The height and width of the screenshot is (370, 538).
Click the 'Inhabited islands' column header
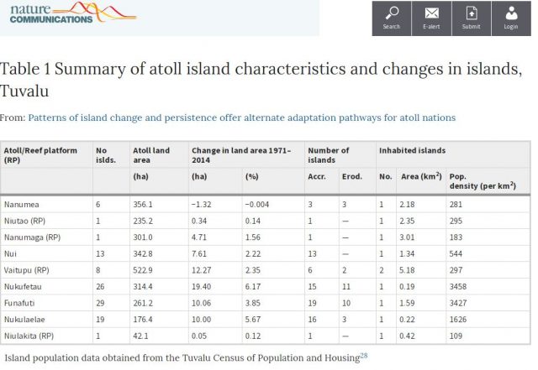click(x=412, y=150)
